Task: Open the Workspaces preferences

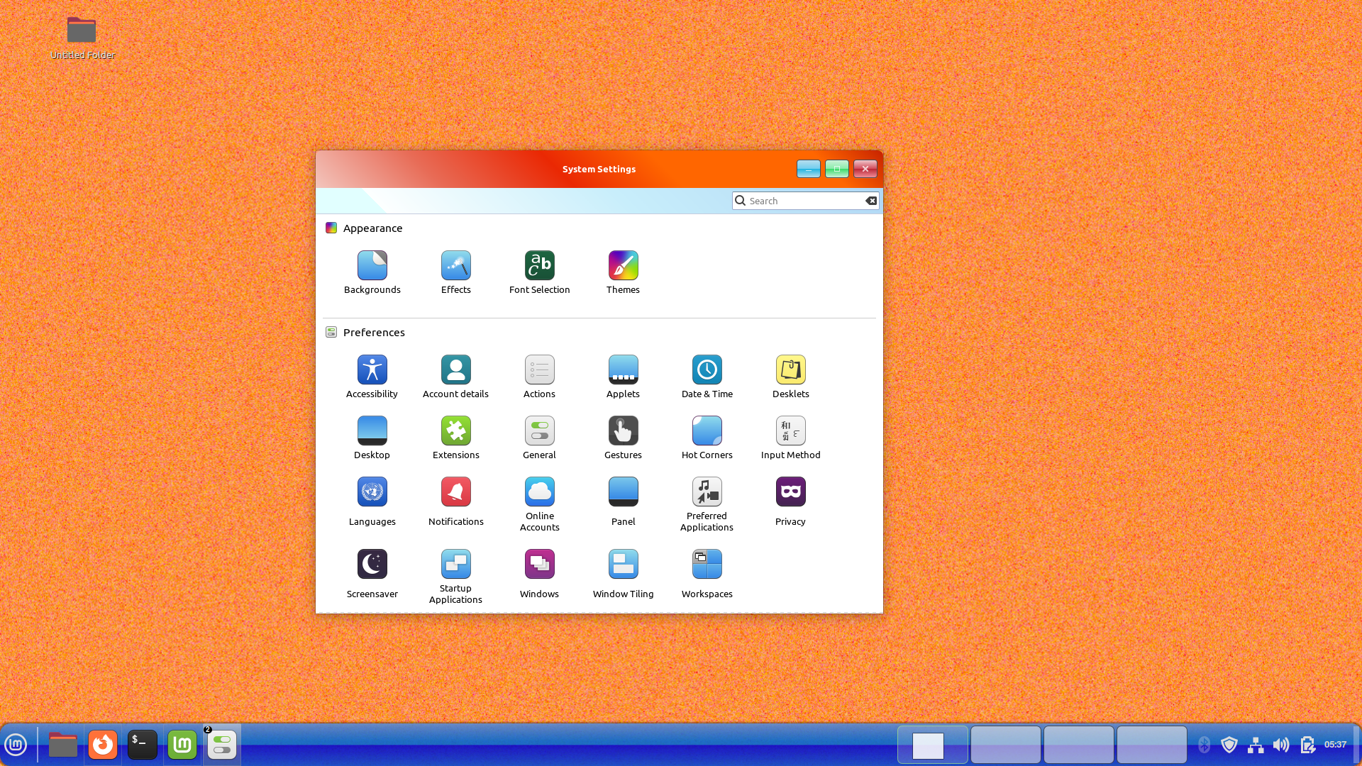Action: click(x=707, y=574)
